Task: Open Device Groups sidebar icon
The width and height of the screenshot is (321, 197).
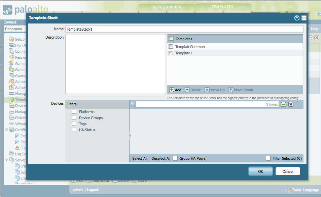Action: (12, 105)
